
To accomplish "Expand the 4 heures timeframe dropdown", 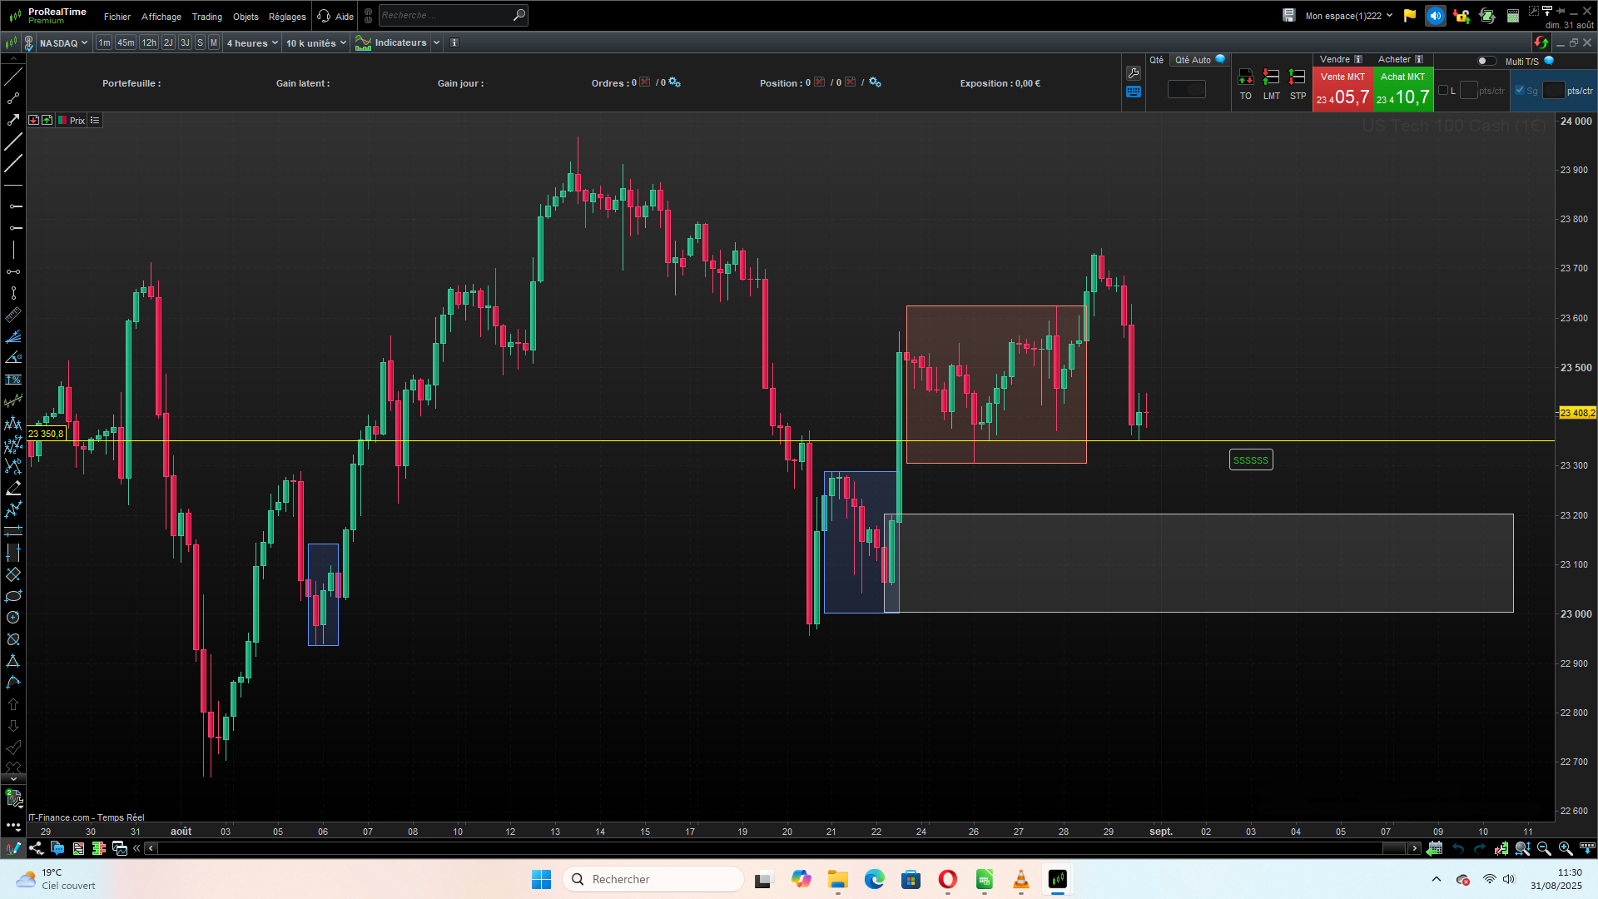I will [252, 43].
